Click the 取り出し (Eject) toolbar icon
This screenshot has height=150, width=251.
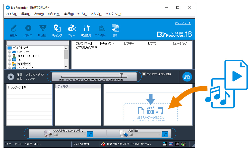42,28
